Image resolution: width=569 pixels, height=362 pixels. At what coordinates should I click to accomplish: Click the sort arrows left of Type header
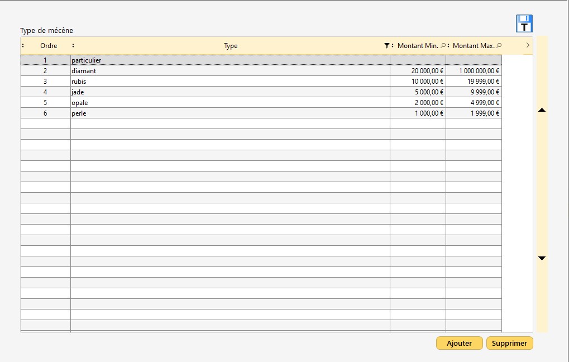coord(73,46)
